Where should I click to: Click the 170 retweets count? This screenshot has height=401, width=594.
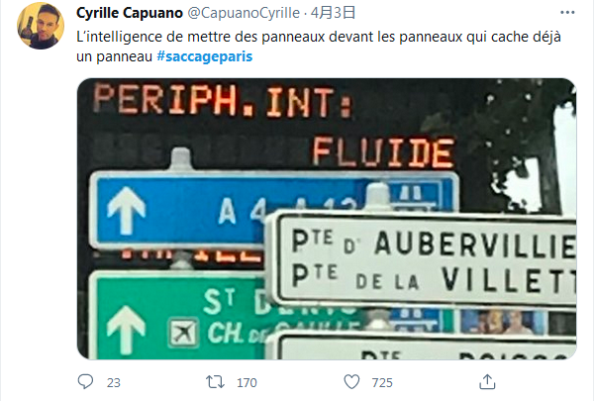(x=247, y=382)
